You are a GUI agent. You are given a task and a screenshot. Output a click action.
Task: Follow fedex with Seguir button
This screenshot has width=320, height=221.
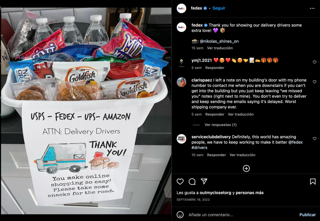[219, 8]
